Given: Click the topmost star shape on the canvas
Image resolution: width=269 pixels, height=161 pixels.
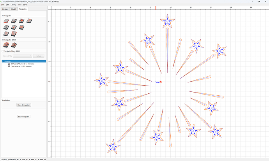Looking at the screenshot, I should tap(167, 21).
